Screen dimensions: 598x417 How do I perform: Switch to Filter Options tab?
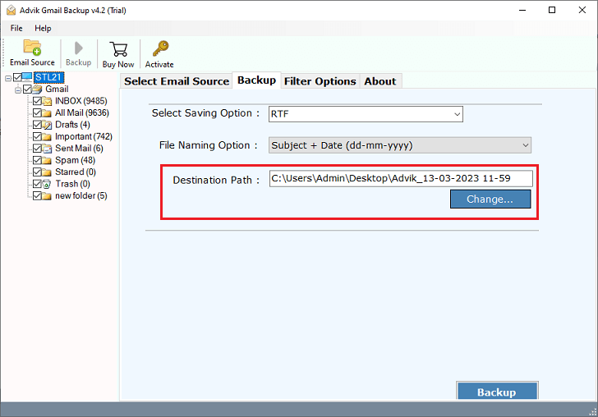tap(320, 81)
